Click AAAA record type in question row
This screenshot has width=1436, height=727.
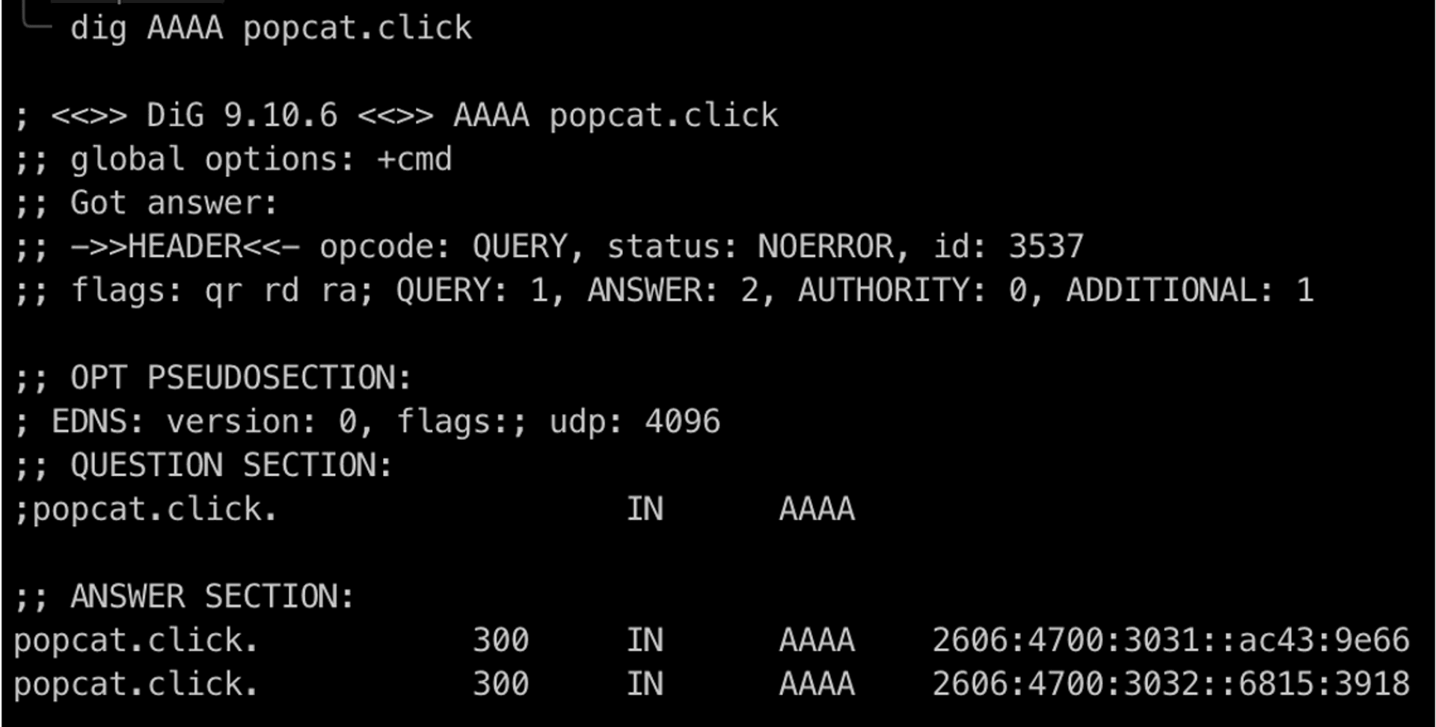(817, 510)
